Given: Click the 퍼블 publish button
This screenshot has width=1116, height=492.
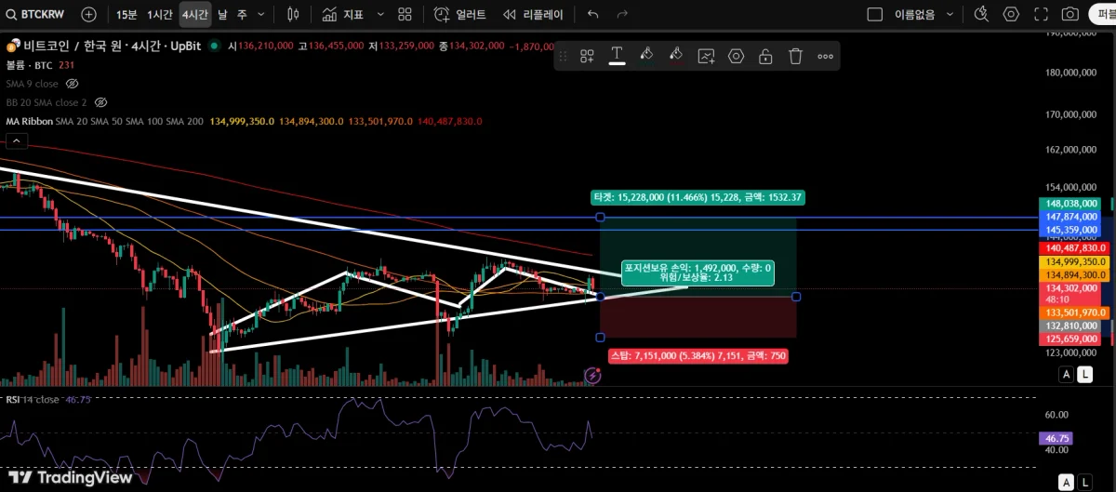Looking at the screenshot, I should click(x=1104, y=14).
